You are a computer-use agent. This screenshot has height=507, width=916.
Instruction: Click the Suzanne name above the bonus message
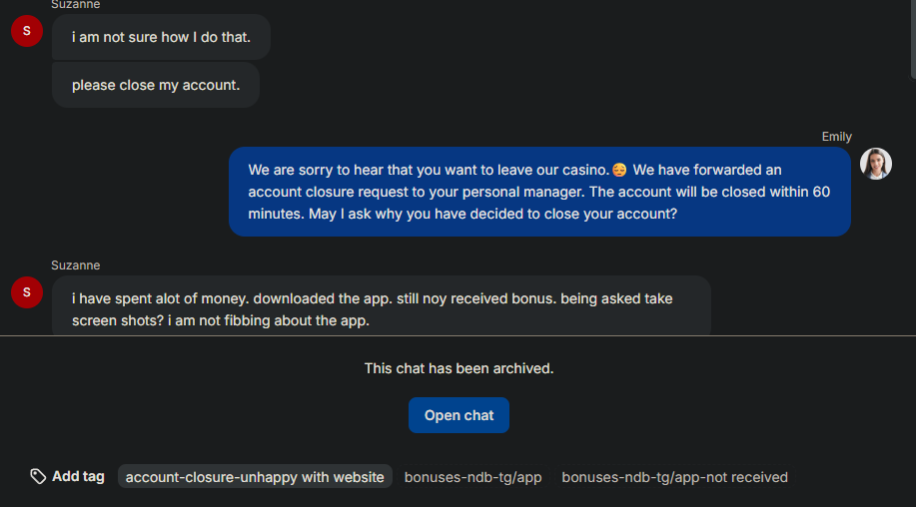coord(76,265)
